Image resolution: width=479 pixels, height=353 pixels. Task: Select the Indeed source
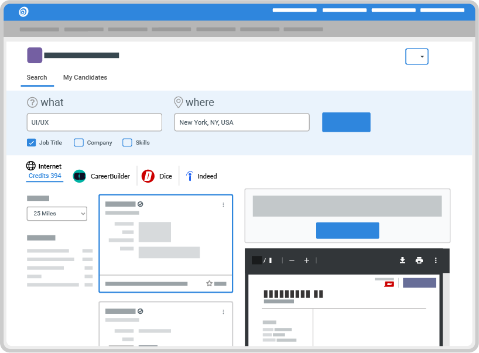(x=201, y=176)
